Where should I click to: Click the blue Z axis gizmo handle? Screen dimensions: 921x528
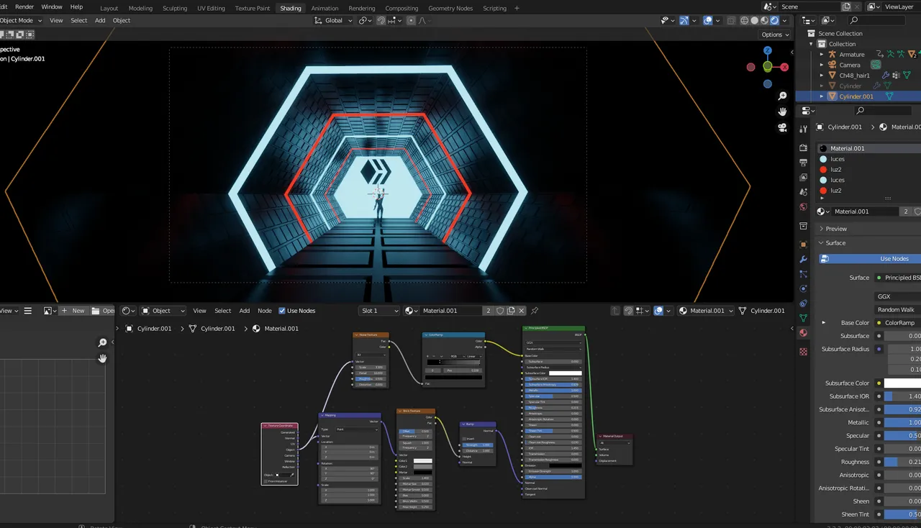768,51
